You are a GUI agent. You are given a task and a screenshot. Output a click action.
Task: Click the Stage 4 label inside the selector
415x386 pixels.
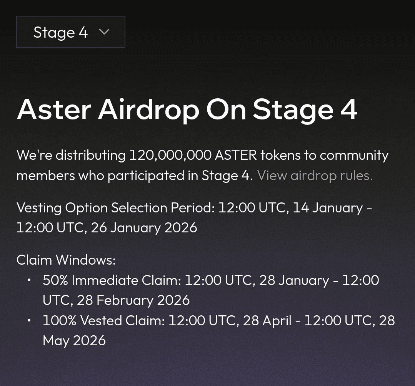click(x=60, y=32)
